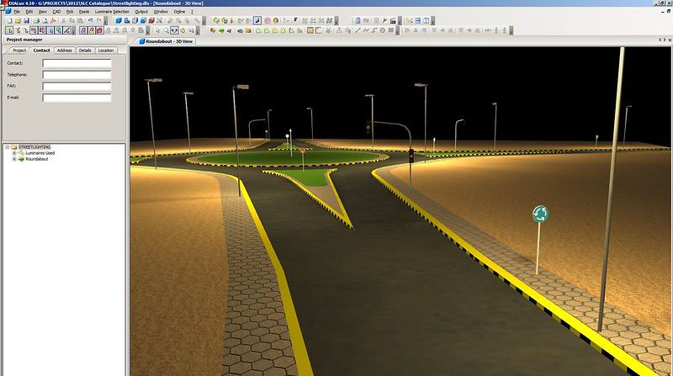Click the Save icon in toolbar
The image size is (673, 376).
pos(27,20)
